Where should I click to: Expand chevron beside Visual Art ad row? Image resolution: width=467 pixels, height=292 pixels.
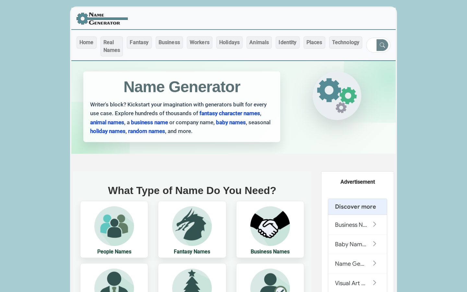375,283
